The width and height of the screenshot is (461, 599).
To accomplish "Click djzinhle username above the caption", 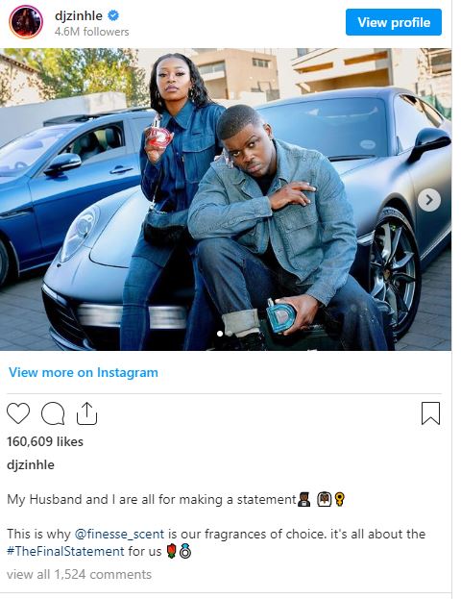I will (x=31, y=465).
